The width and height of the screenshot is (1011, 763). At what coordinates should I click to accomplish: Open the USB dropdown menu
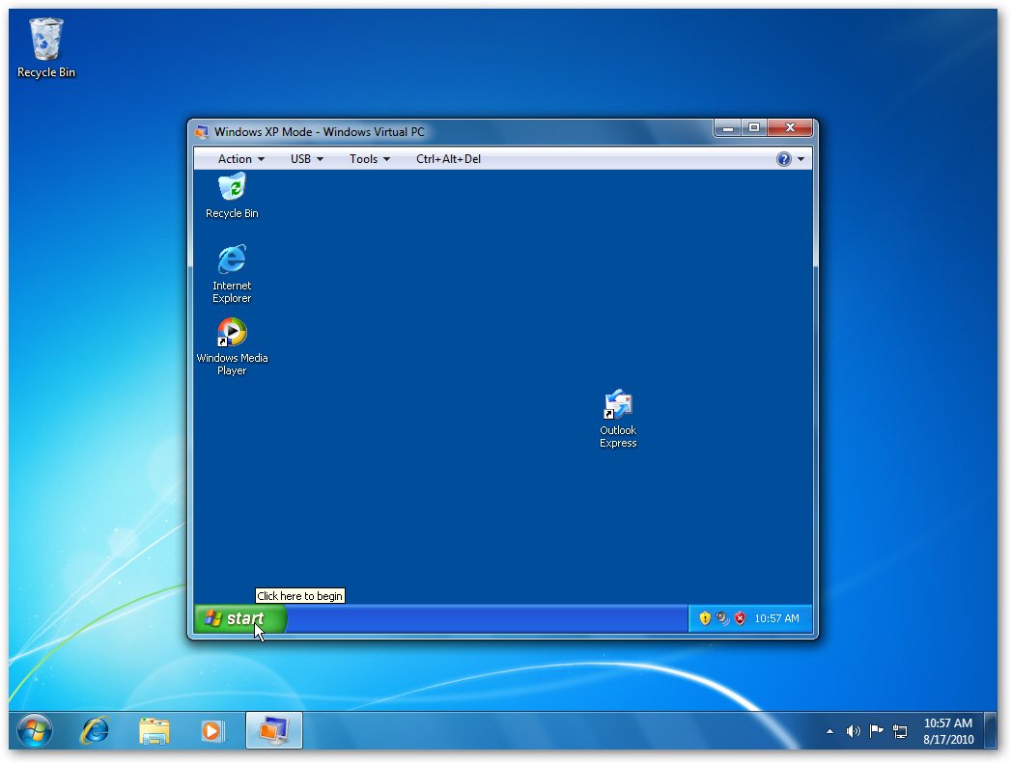tap(300, 158)
